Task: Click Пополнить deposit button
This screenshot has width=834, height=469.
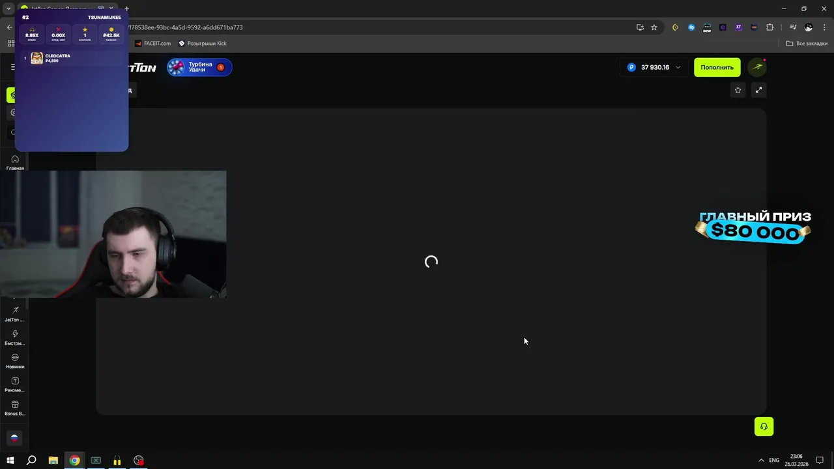Action: click(x=717, y=67)
